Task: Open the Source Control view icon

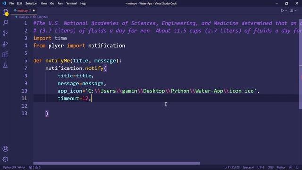Action: (5, 33)
